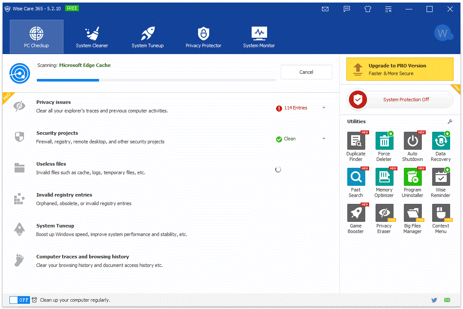Click the System Tuneup row heading
Viewport: 463px width, 309px height.
click(x=55, y=226)
